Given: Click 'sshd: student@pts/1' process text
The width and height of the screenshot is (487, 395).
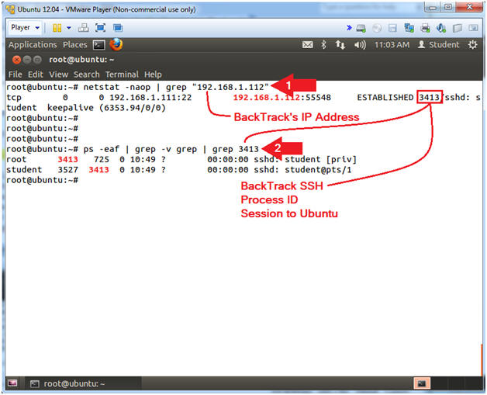Looking at the screenshot, I should (x=302, y=170).
